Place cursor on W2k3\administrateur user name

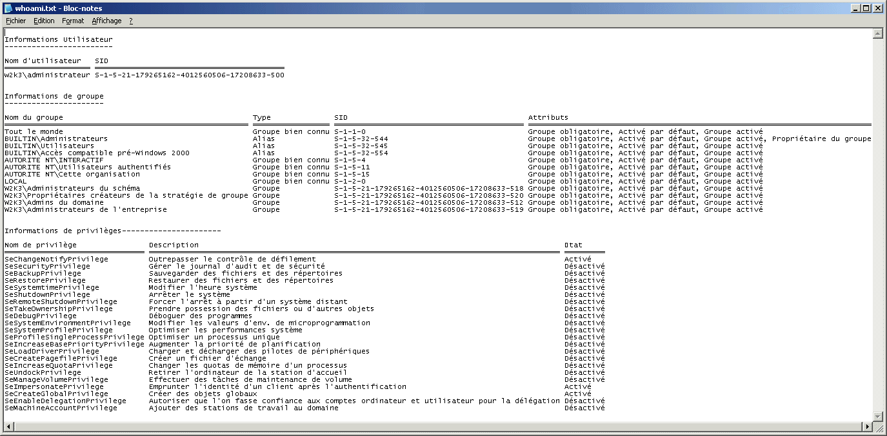tap(47, 75)
